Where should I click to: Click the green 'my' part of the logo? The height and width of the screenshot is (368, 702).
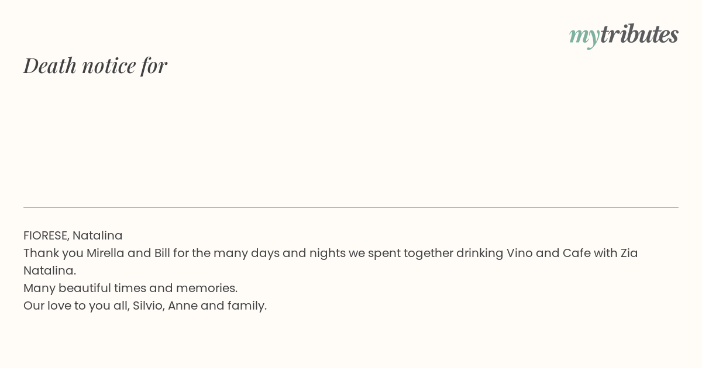coord(584,37)
